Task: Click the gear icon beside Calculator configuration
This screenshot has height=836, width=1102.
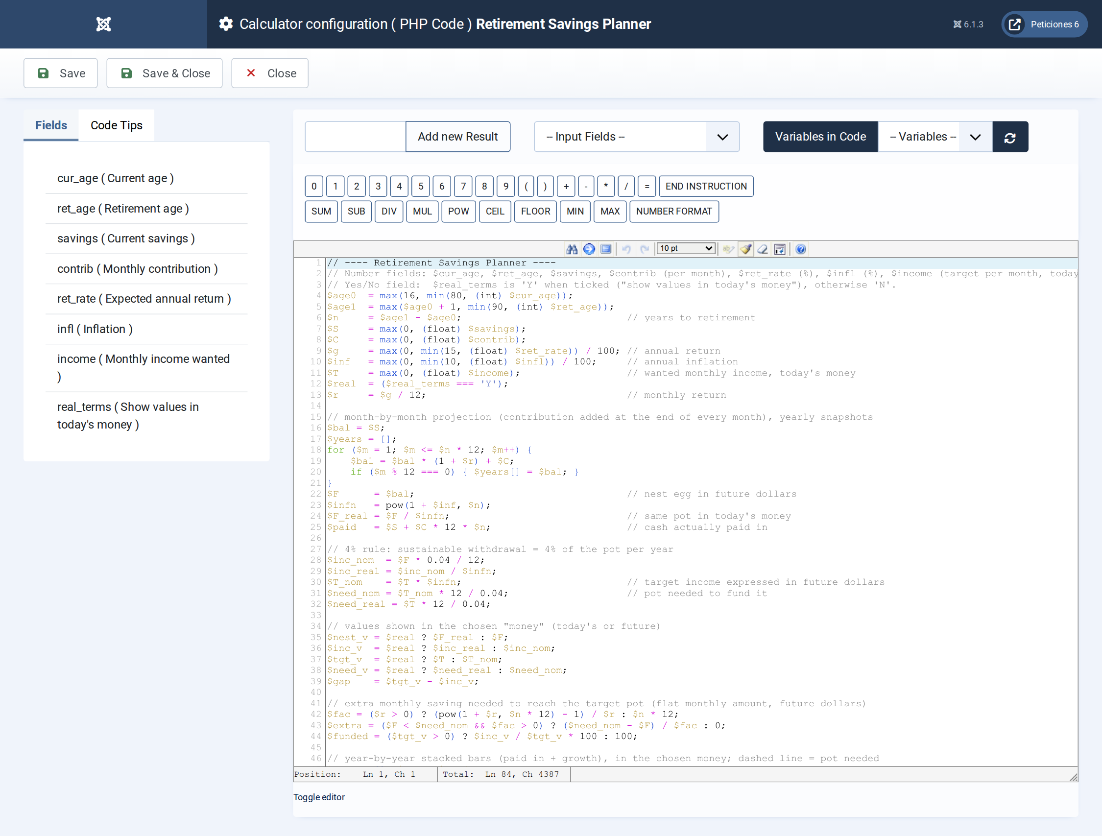Action: point(226,24)
